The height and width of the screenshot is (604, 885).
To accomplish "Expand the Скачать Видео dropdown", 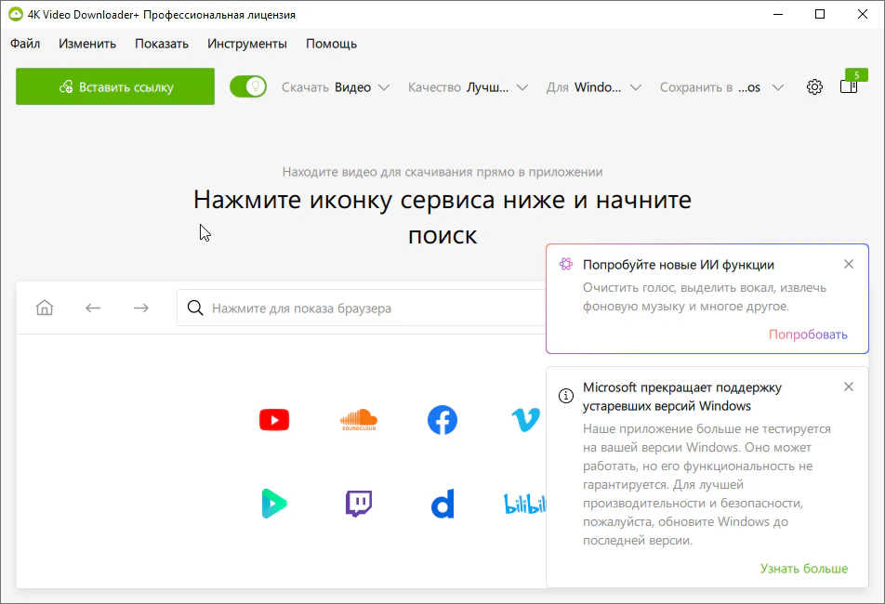I will 336,87.
